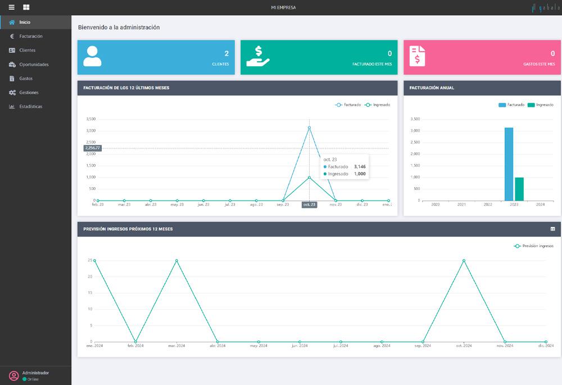562x385 pixels.
Task: Click the invoice document icon on Gastos card
Action: pyautogui.click(x=417, y=56)
